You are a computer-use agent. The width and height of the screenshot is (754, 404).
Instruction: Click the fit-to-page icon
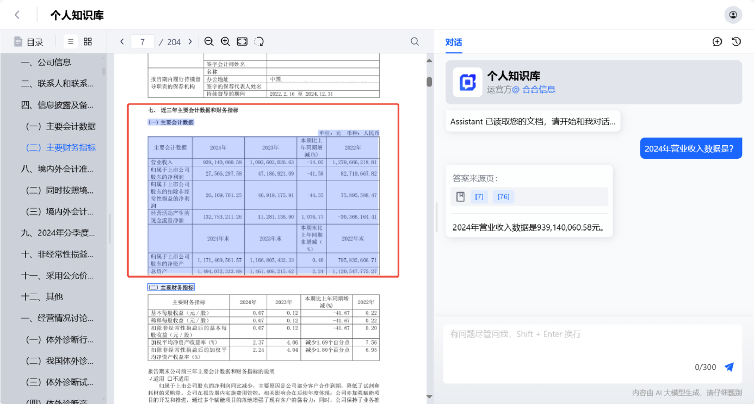click(x=242, y=41)
